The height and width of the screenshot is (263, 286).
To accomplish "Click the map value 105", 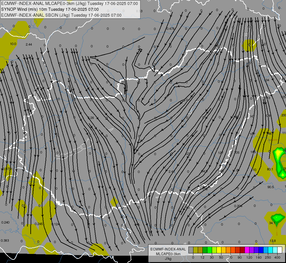I will [x=237, y=153].
